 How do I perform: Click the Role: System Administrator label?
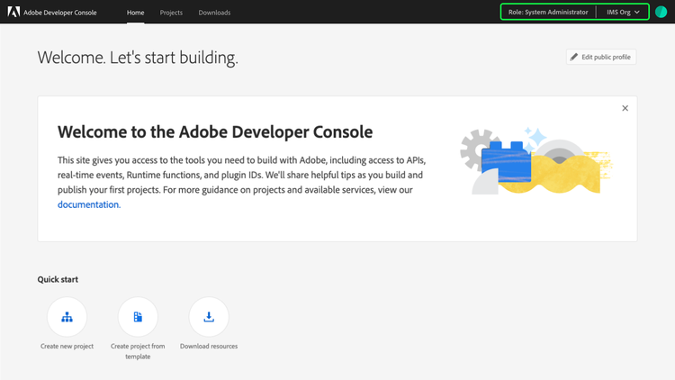pos(548,13)
